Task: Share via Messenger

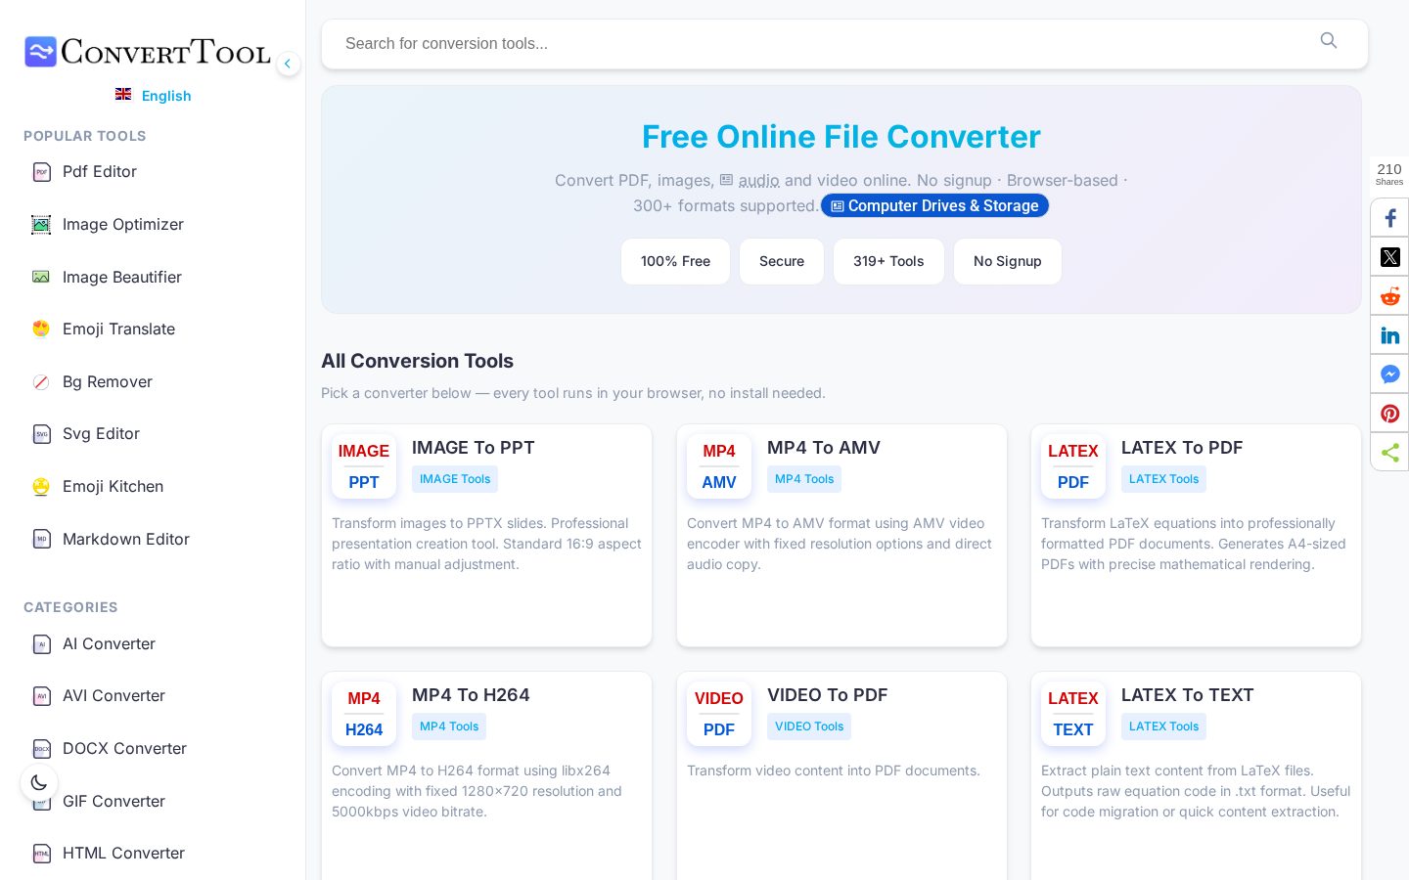Action: (x=1389, y=374)
